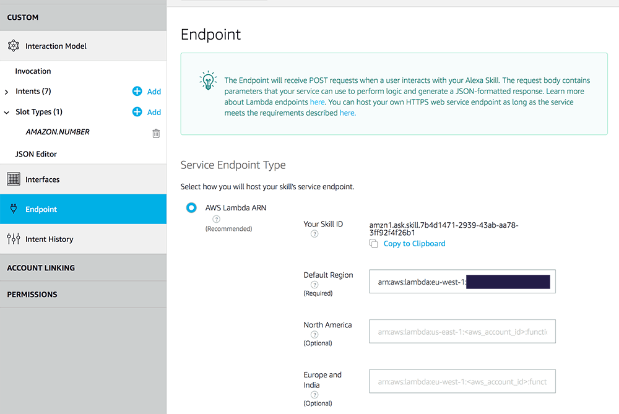Click the plus icon to add Slot Types

[137, 111]
